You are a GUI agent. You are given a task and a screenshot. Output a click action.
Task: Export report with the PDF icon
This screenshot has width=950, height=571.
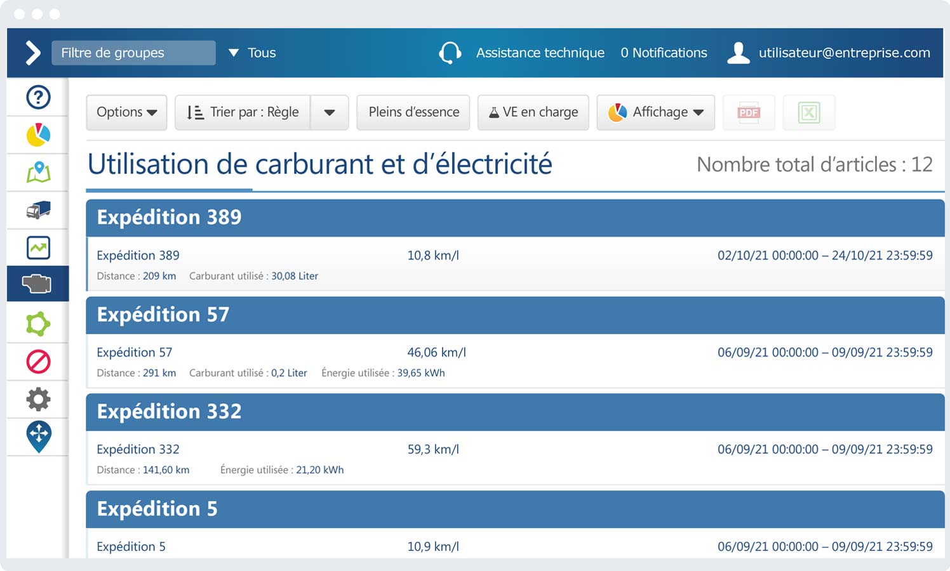pyautogui.click(x=749, y=113)
